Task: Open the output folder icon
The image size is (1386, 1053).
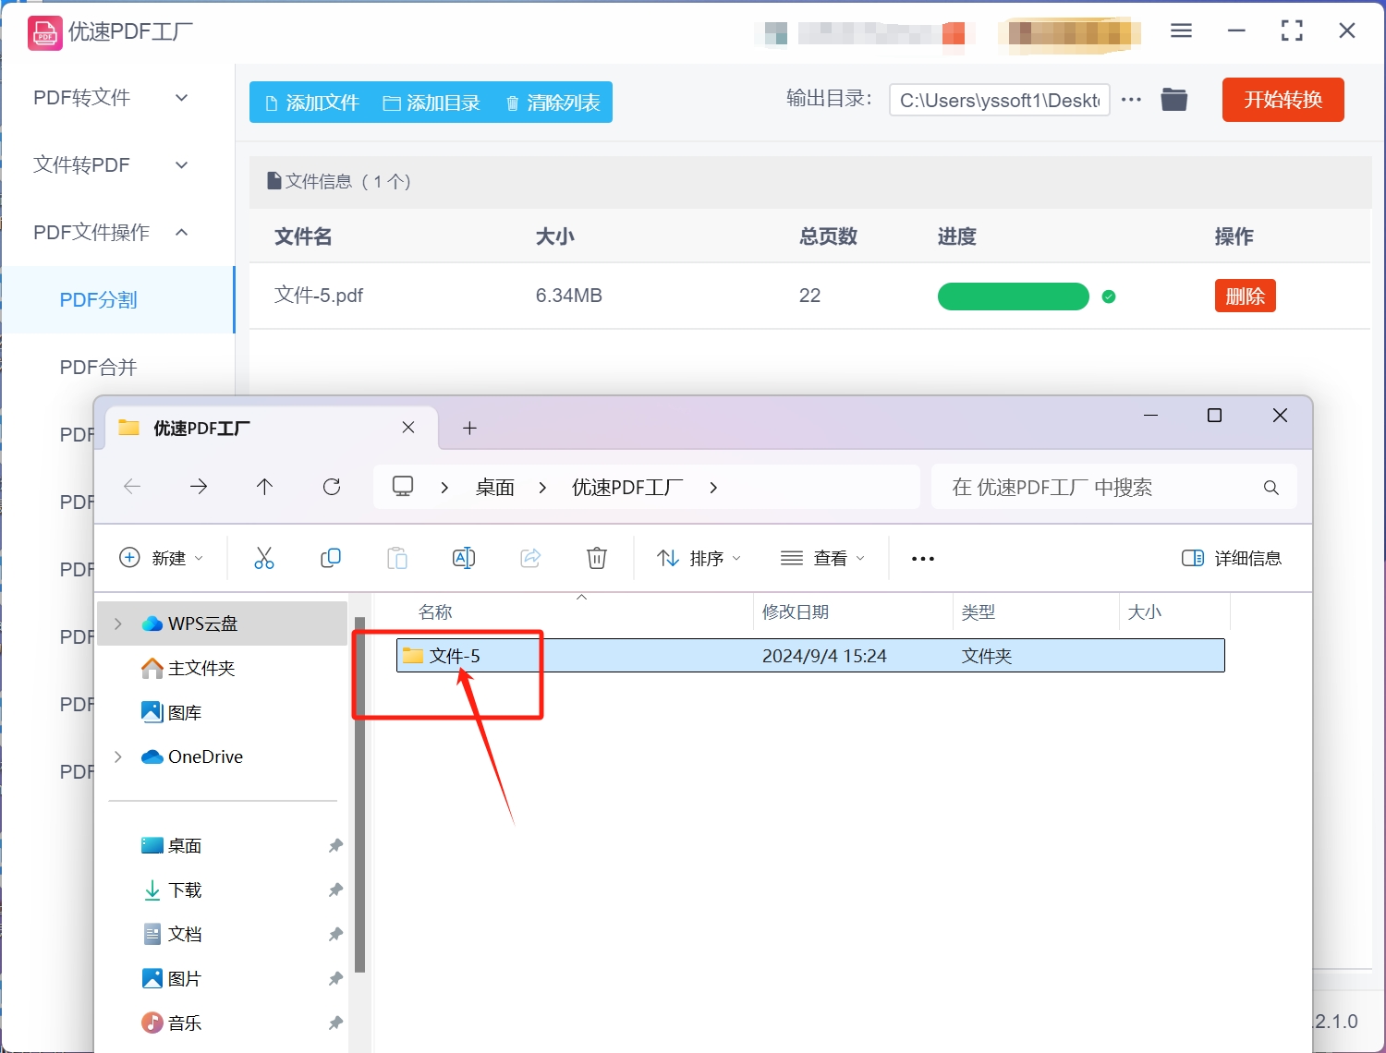Action: click(1173, 100)
